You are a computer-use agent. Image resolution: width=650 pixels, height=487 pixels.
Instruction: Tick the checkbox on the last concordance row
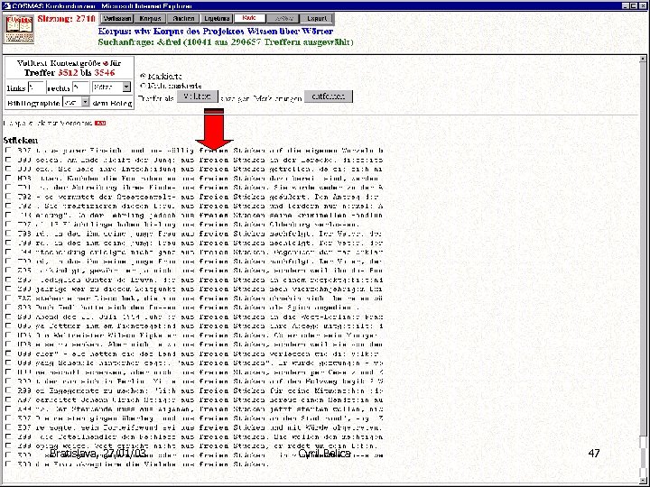point(8,464)
